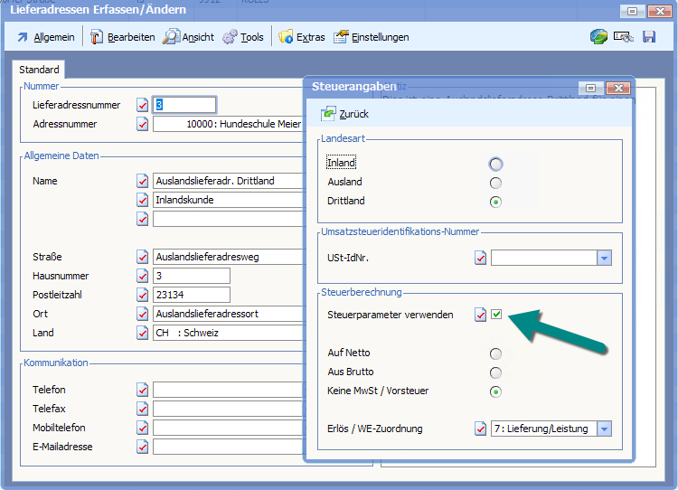Close the Steuerangaben dialog window
Viewport: 678px width, 490px height.
click(x=617, y=88)
